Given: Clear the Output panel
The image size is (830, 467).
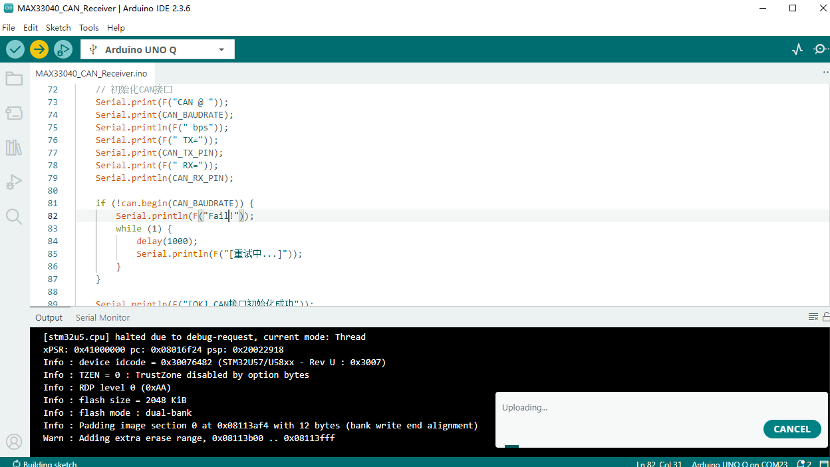Looking at the screenshot, I should coord(813,317).
